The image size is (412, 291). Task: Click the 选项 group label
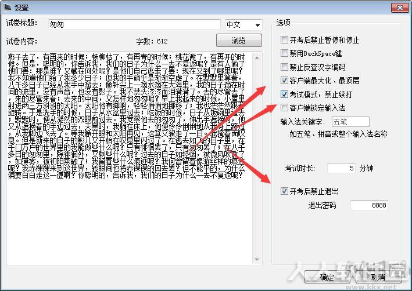[283, 23]
